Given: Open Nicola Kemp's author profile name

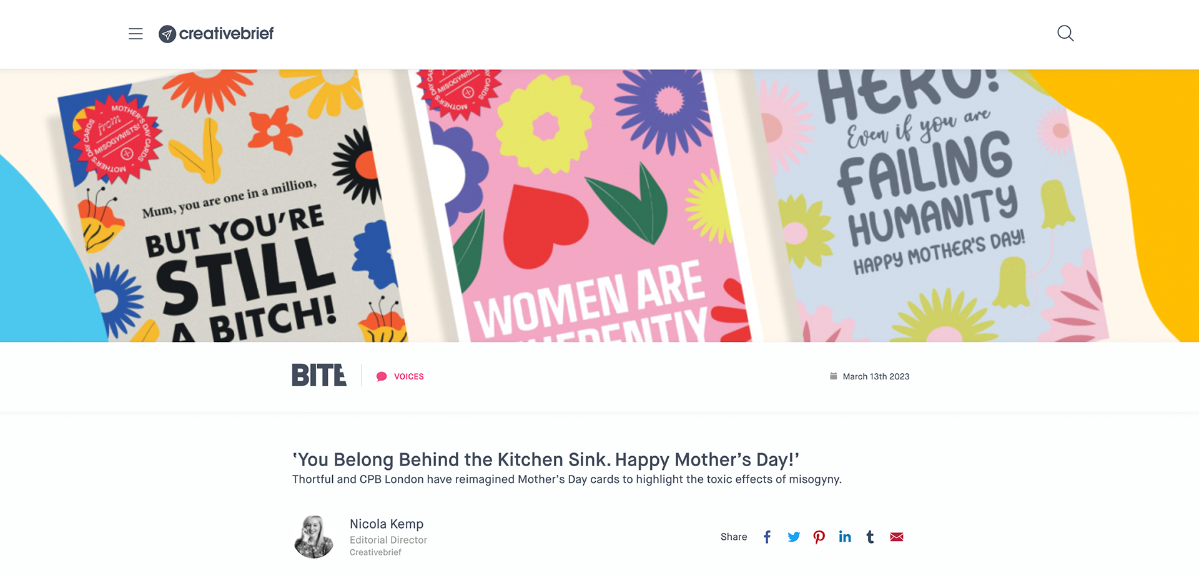Looking at the screenshot, I should click(387, 524).
